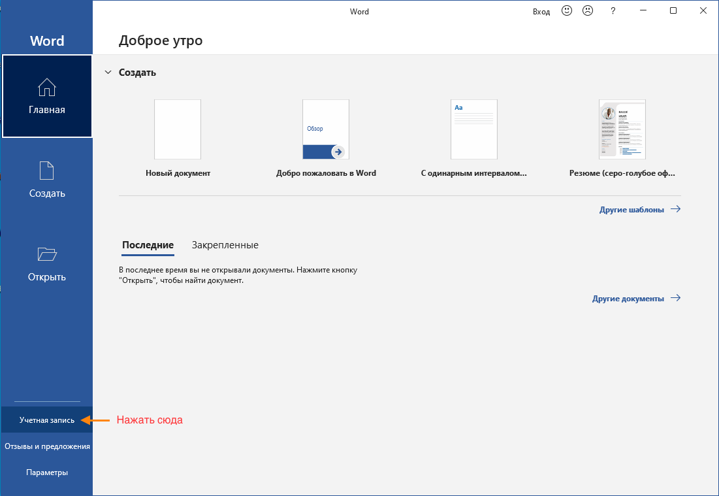Open the Главная home icon in sidebar
The width and height of the screenshot is (719, 496).
click(x=47, y=87)
